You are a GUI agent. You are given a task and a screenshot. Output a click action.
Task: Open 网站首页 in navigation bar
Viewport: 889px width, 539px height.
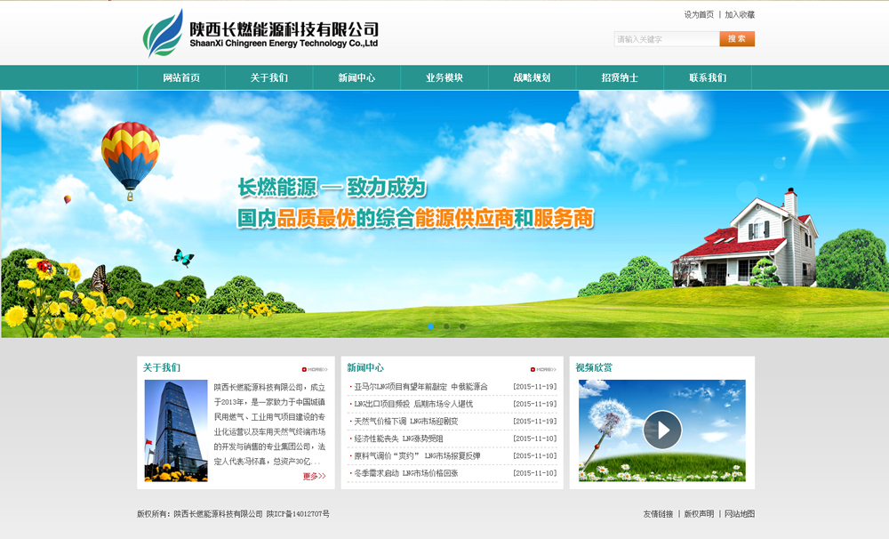[181, 78]
